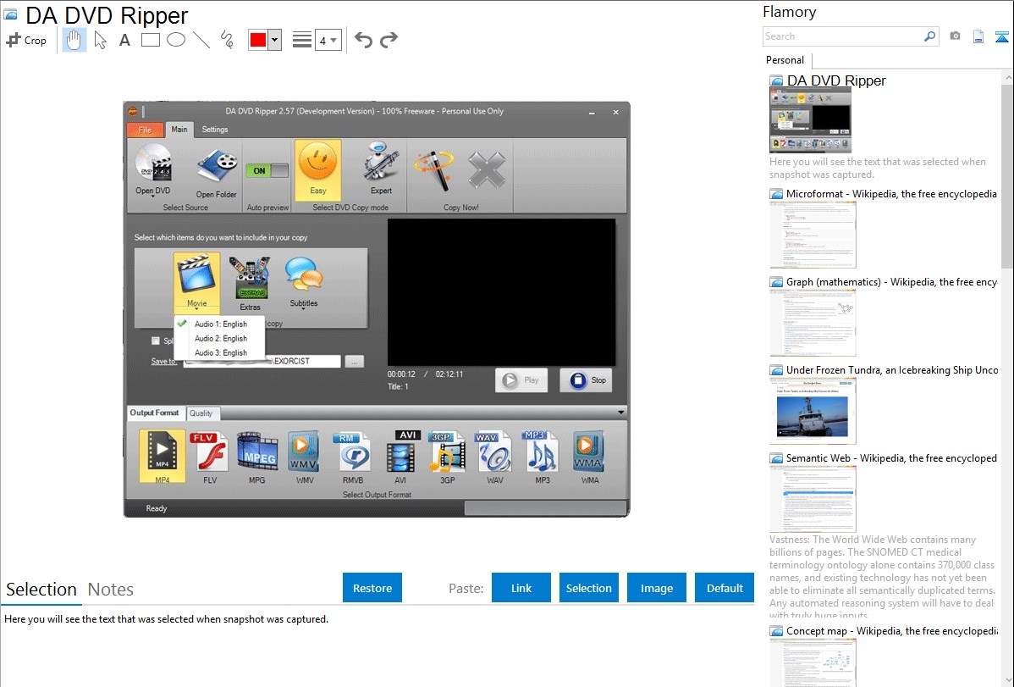Screen dimensions: 1014x687
Task: Choose the straight line tool
Action: pyautogui.click(x=201, y=40)
